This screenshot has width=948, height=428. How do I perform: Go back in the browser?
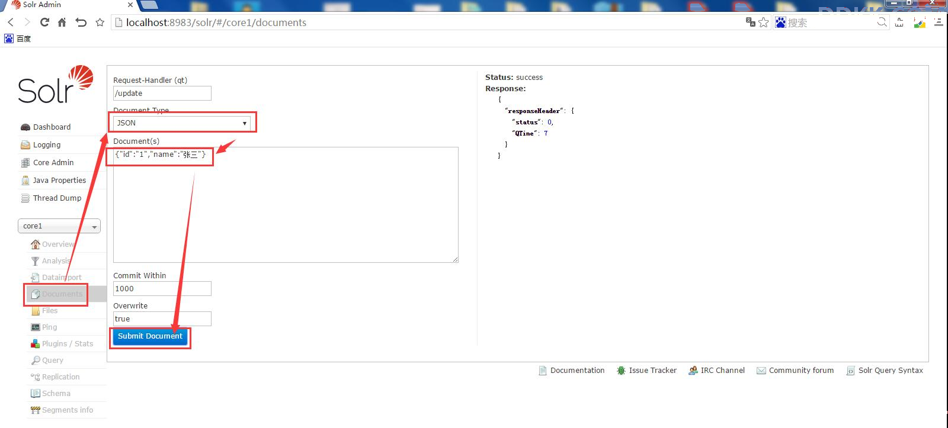click(11, 22)
